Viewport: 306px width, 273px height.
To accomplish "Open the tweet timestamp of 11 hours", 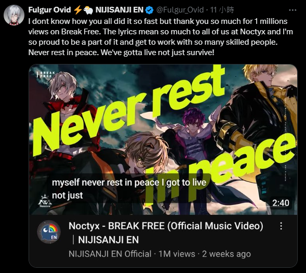I will [222, 10].
